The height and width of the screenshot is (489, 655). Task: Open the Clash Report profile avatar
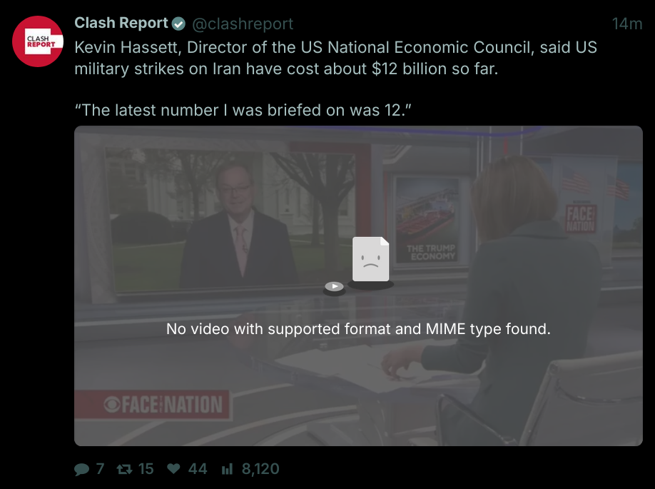click(39, 41)
